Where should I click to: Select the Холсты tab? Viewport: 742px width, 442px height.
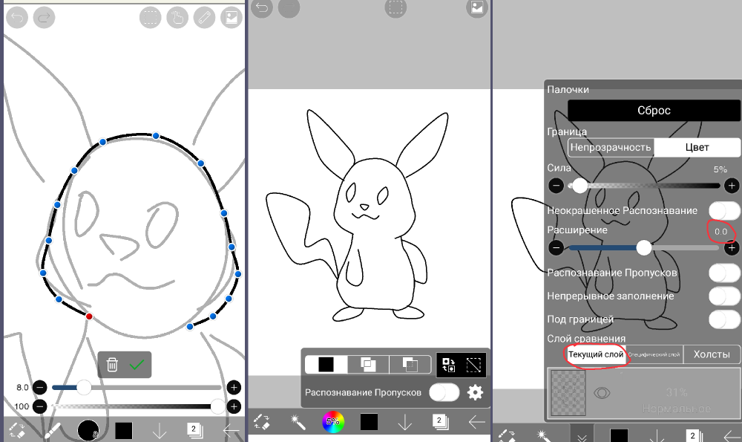(x=712, y=354)
